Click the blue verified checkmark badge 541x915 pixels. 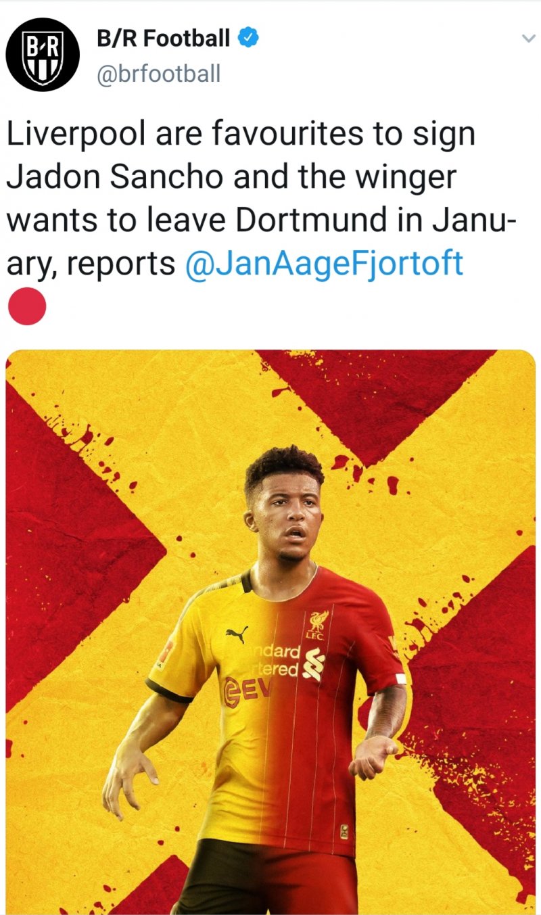pos(250,39)
